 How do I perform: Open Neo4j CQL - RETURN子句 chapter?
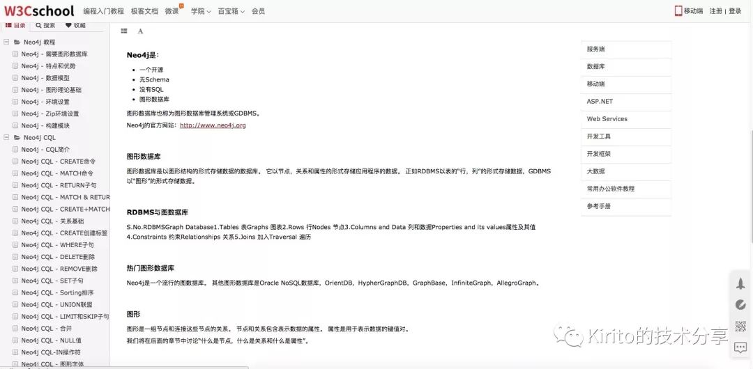coord(59,185)
